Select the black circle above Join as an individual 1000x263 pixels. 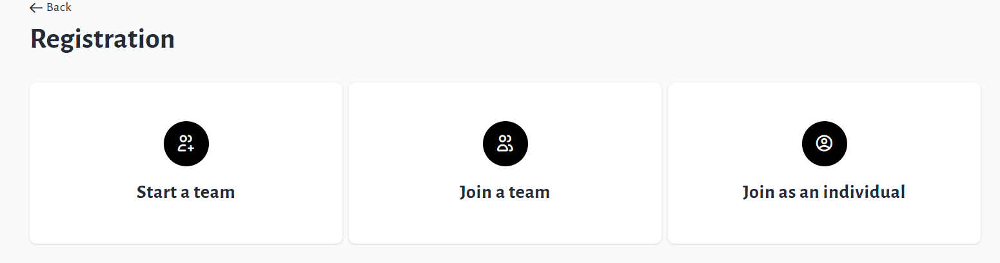click(x=824, y=144)
